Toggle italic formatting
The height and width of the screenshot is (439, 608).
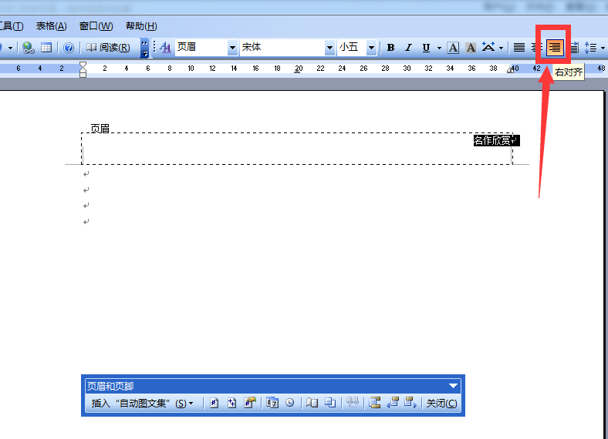click(x=408, y=48)
